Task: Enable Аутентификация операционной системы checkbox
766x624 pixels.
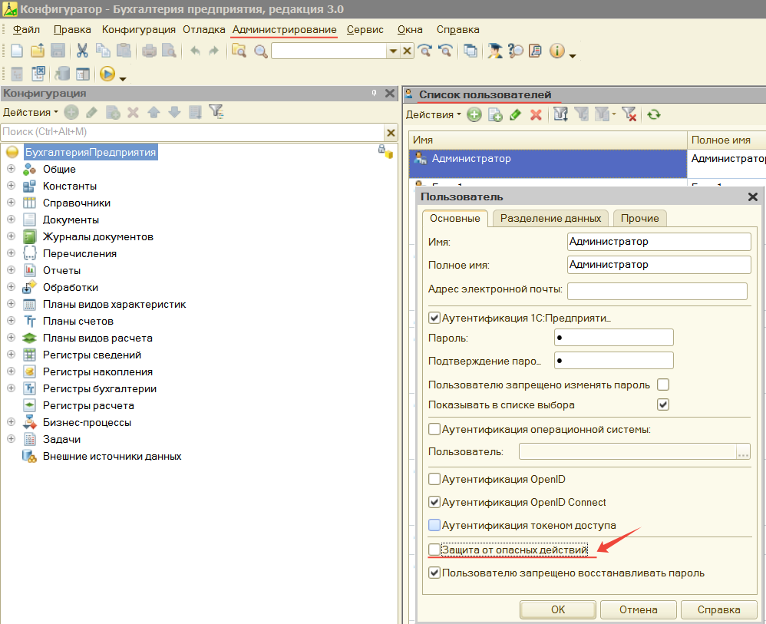Action: pos(434,430)
